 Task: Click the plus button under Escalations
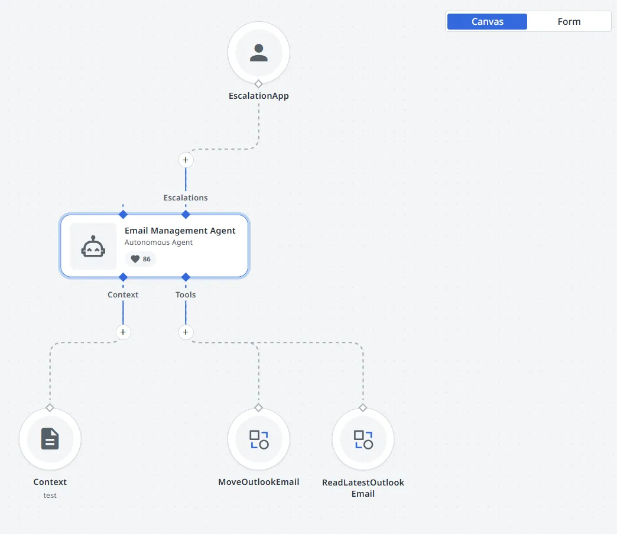click(x=186, y=160)
